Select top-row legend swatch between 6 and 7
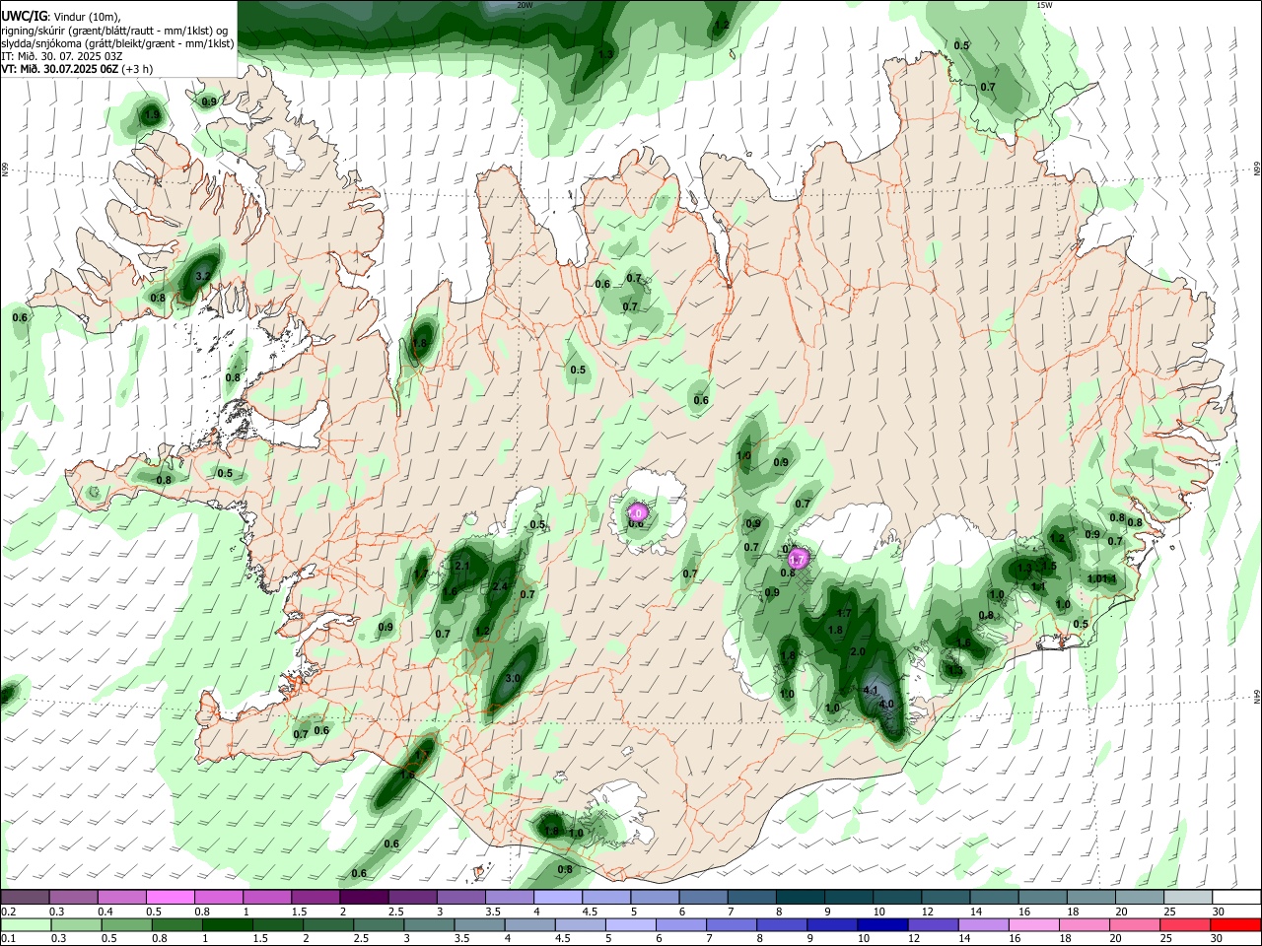Screen dimensions: 1262x946 point(704,898)
